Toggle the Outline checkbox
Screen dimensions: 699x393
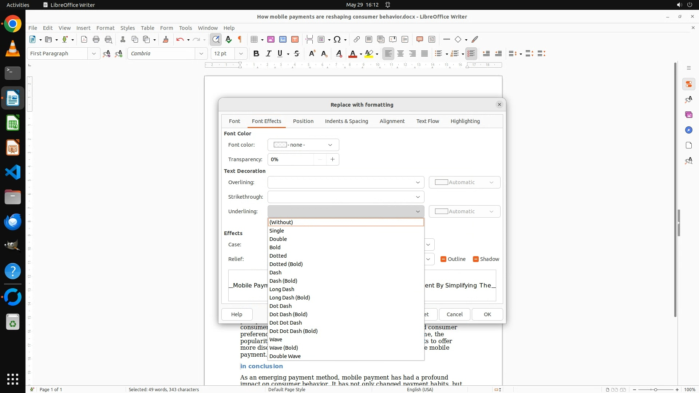(443, 259)
